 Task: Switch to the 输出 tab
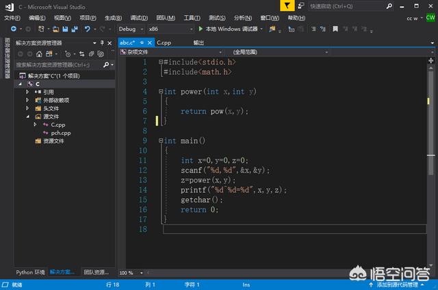[198, 43]
